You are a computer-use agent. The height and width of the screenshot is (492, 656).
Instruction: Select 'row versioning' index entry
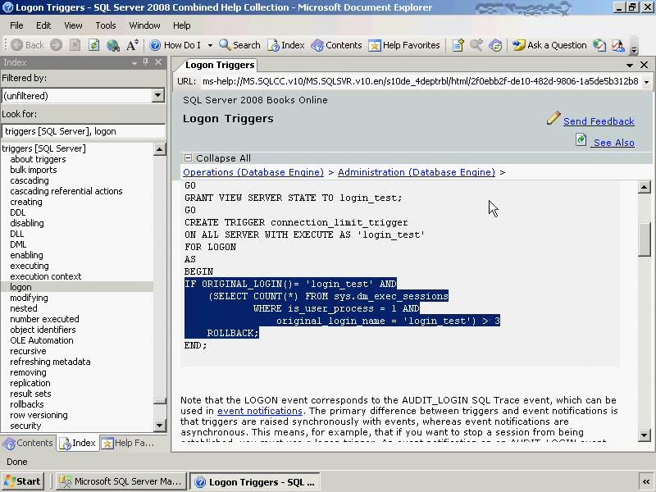coord(39,415)
